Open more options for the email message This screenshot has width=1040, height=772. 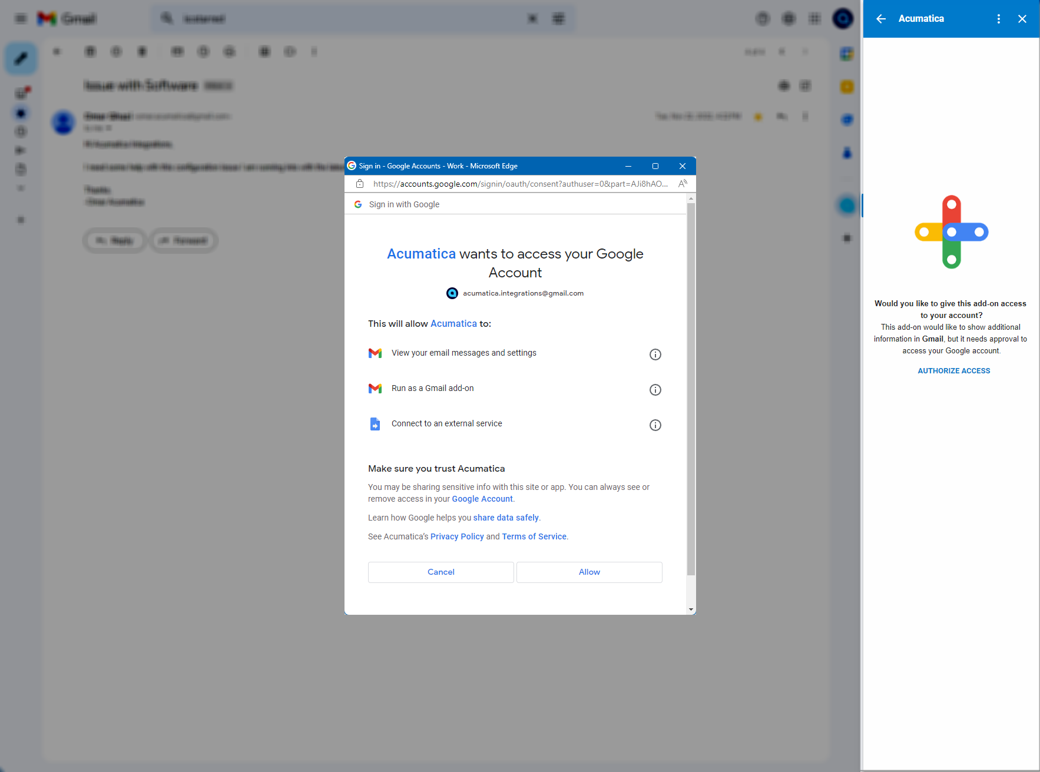point(805,117)
